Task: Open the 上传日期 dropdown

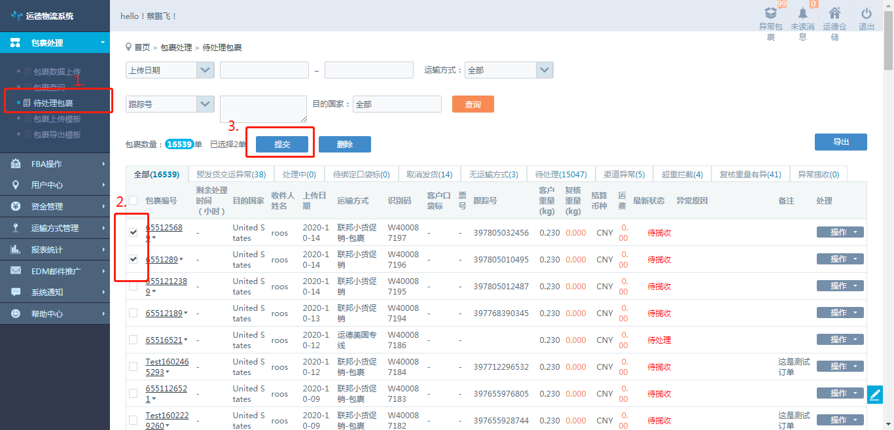Action: click(206, 70)
